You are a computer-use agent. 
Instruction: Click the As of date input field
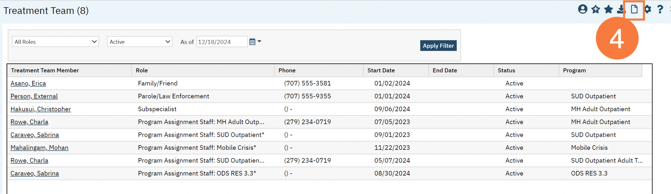pyautogui.click(x=221, y=42)
